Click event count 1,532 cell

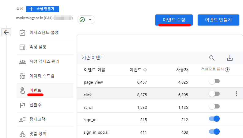[x=142, y=107]
